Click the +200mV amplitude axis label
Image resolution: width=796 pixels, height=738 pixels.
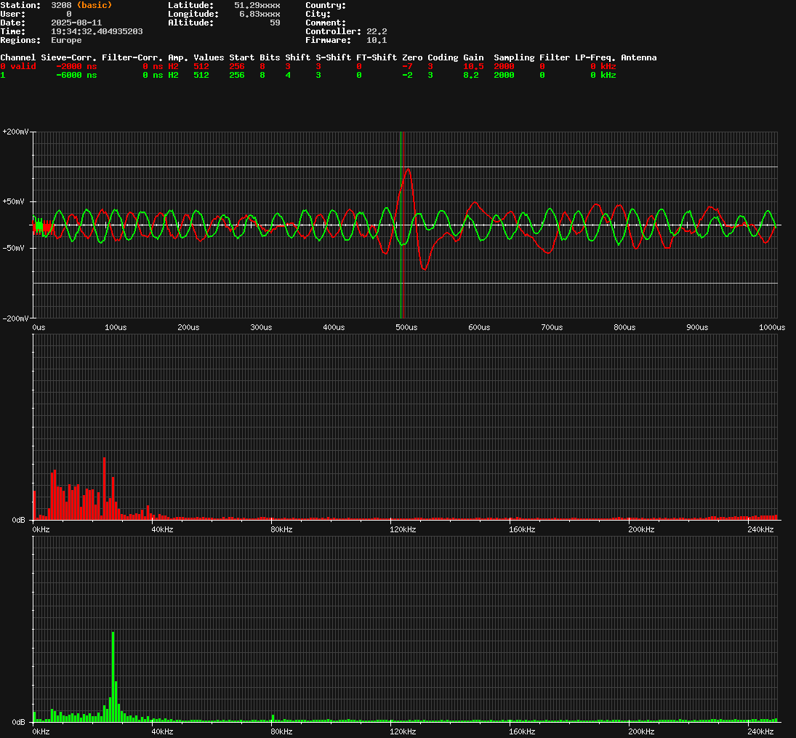[16, 132]
